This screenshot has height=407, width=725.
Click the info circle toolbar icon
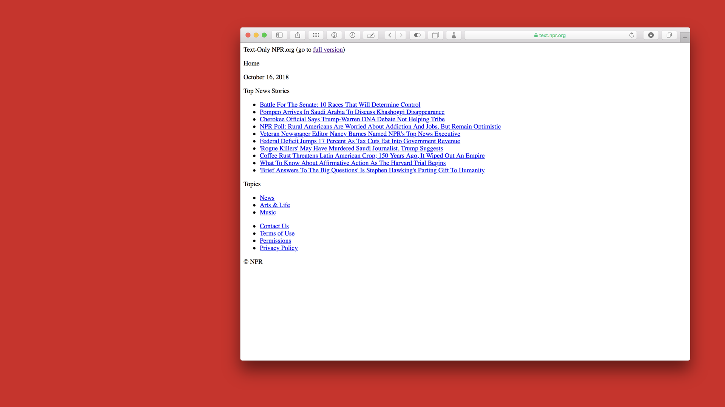(x=334, y=35)
